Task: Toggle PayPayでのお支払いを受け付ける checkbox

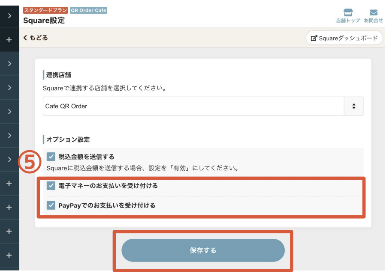Action: click(51, 205)
